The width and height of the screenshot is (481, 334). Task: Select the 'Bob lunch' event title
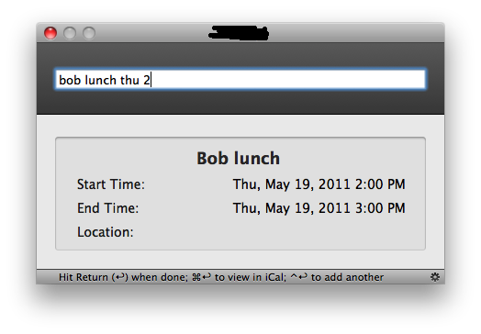click(x=238, y=159)
